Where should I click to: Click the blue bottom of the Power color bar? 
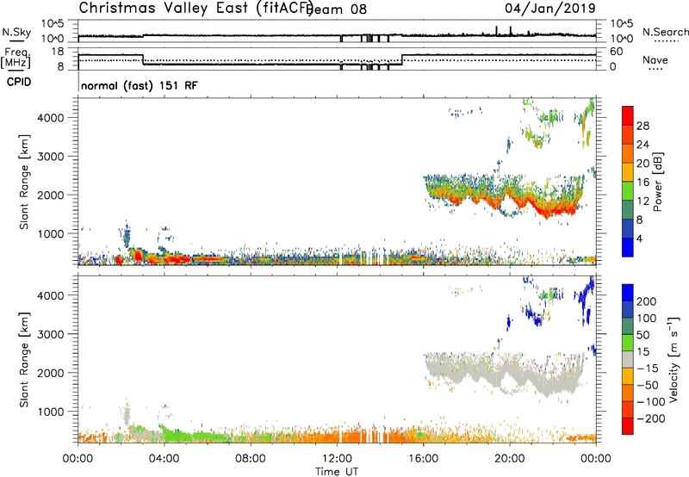tap(628, 247)
